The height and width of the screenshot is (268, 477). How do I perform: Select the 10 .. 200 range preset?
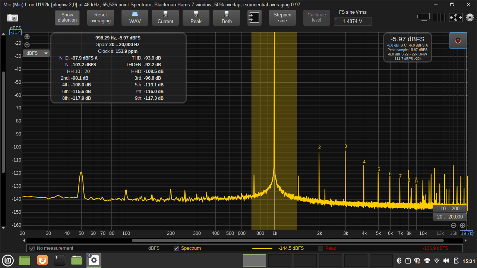[450, 208]
